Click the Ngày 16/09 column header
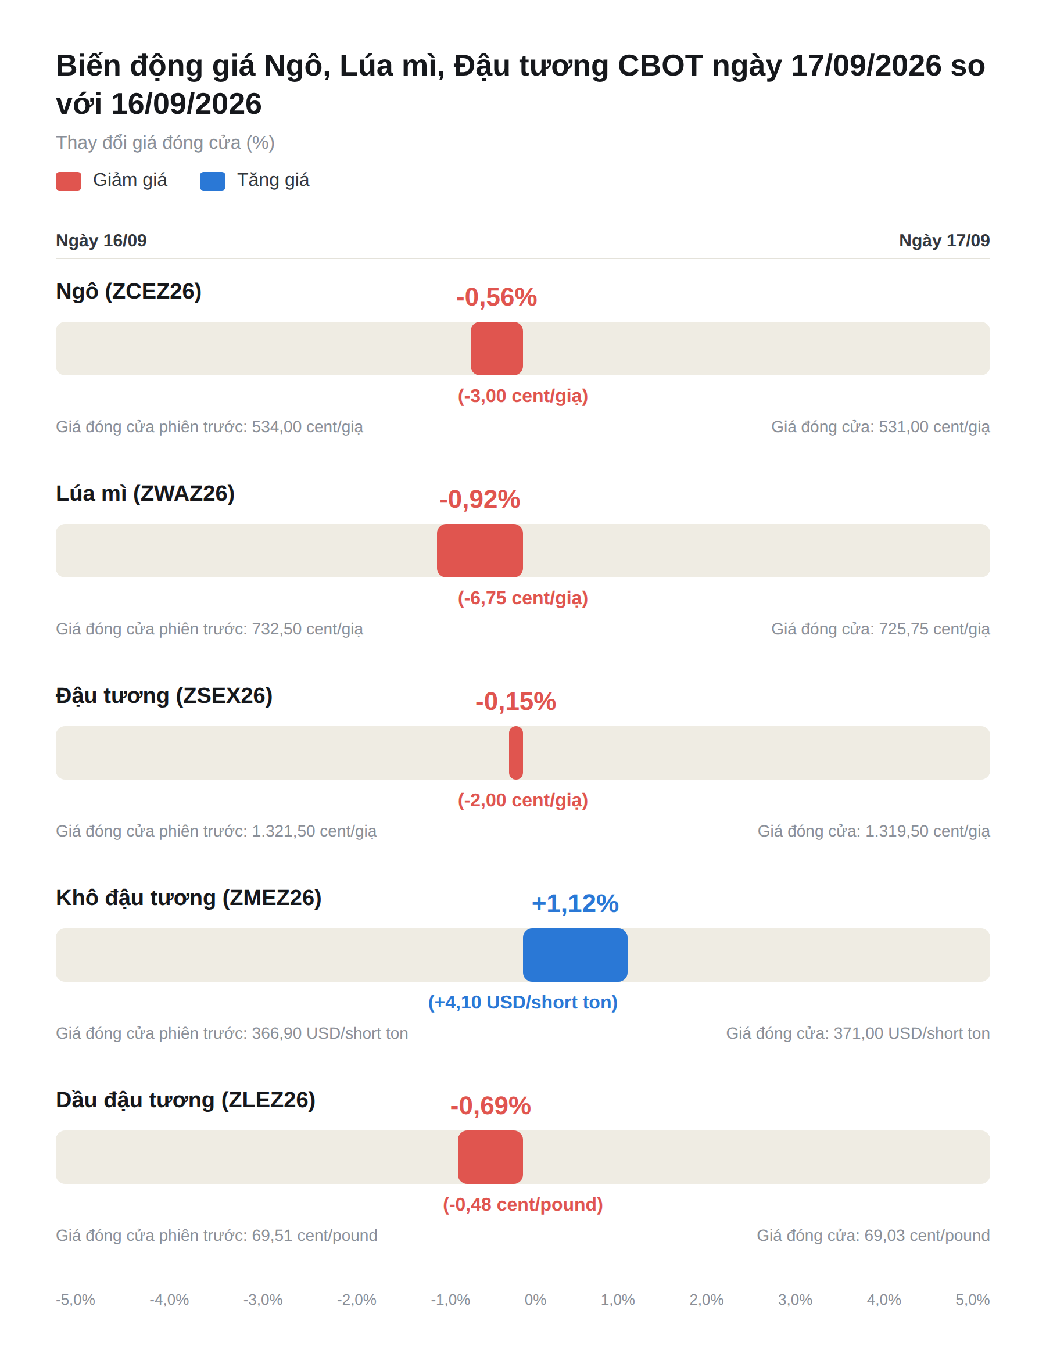The image size is (1046, 1364). pyautogui.click(x=102, y=241)
